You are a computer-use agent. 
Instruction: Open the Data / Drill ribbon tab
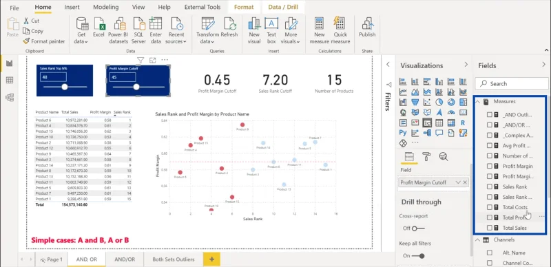pos(283,7)
